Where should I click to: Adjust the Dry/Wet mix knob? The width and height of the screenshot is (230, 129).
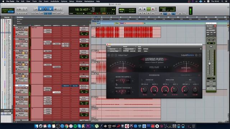(185, 90)
